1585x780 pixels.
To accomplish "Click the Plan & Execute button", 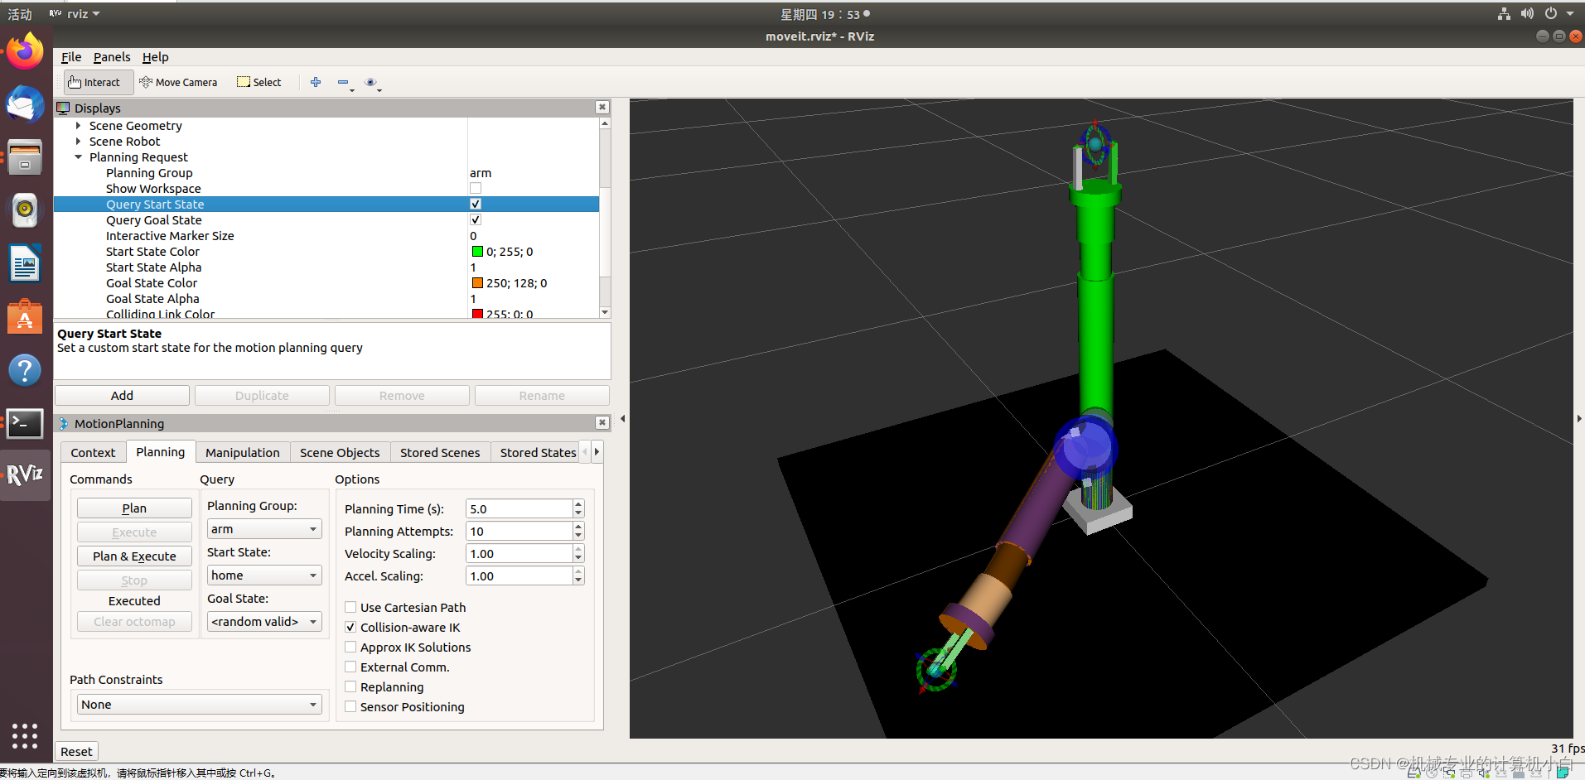I will click(x=133, y=556).
